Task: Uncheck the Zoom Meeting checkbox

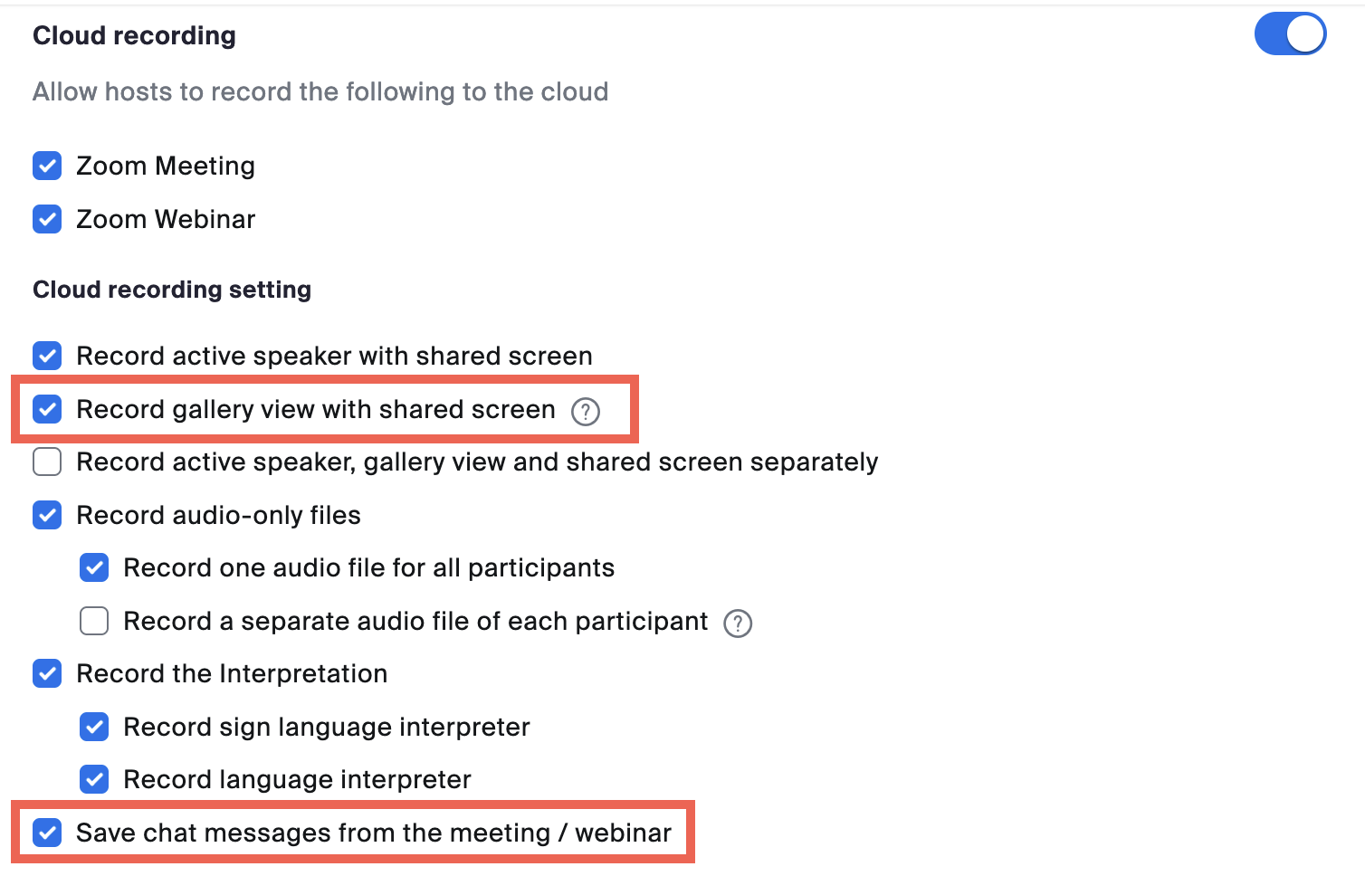Action: pyautogui.click(x=46, y=166)
